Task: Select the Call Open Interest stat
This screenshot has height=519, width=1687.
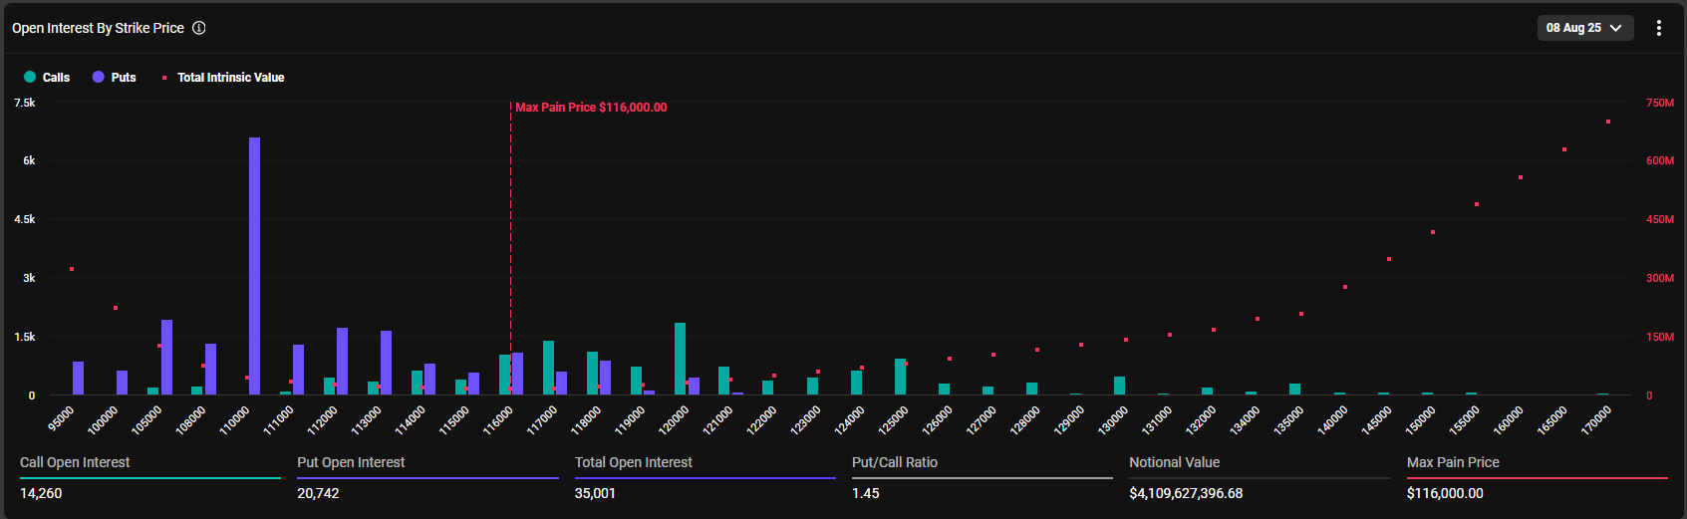Action: 75,462
